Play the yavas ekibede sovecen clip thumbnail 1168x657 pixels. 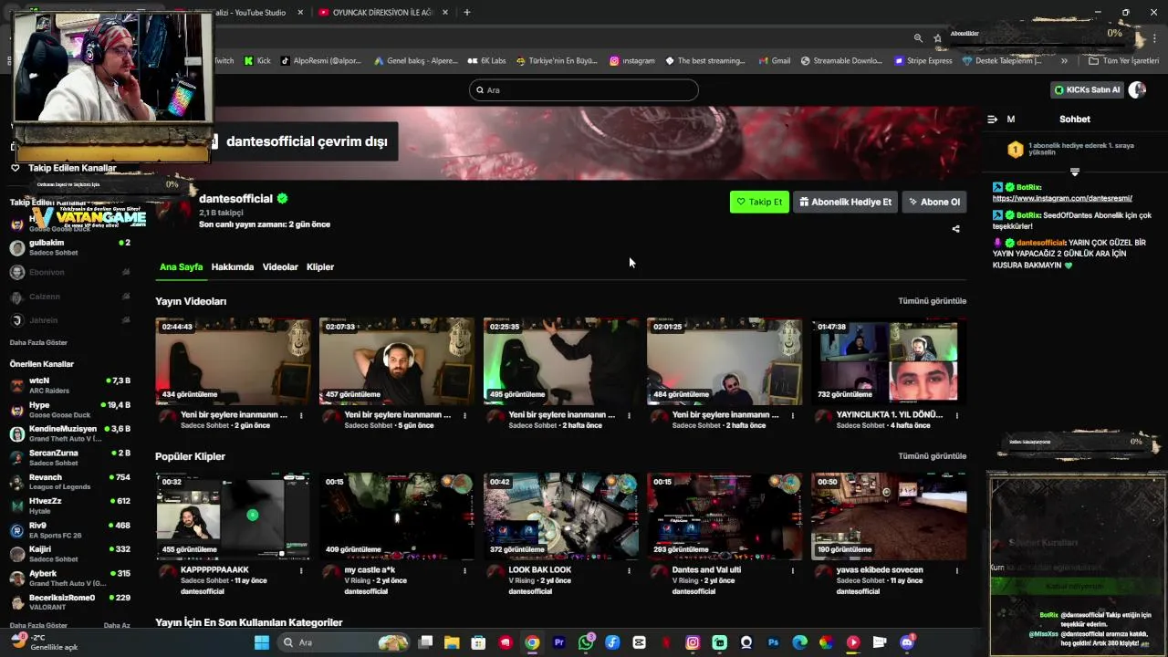pos(889,516)
